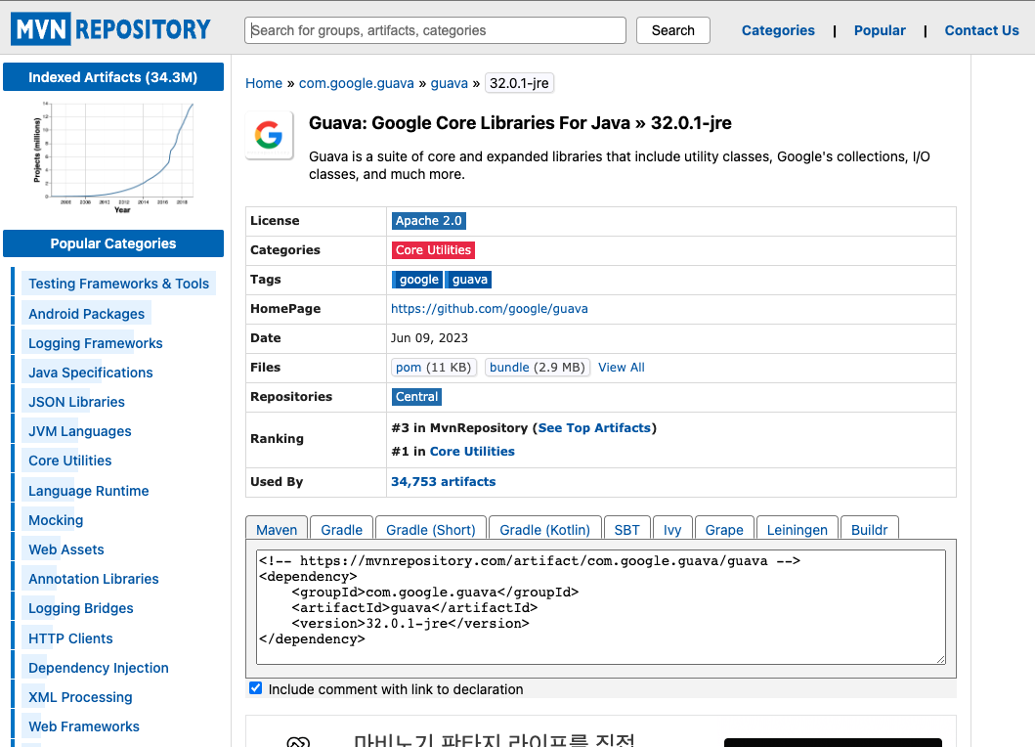Download the pom (11 KB) file

pyautogui.click(x=433, y=368)
